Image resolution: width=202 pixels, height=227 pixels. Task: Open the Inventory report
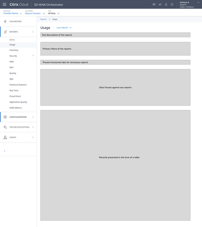point(14,50)
